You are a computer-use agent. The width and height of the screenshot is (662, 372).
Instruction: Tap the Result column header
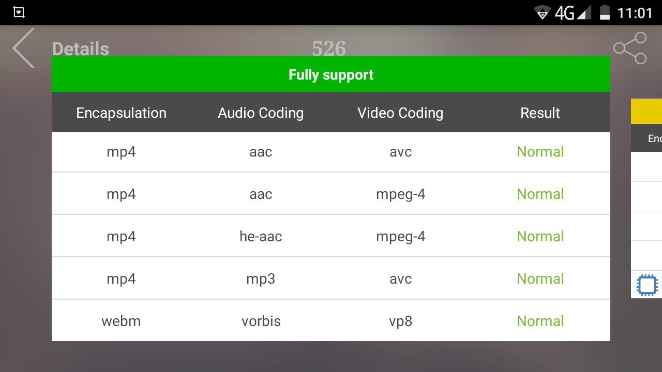[540, 113]
